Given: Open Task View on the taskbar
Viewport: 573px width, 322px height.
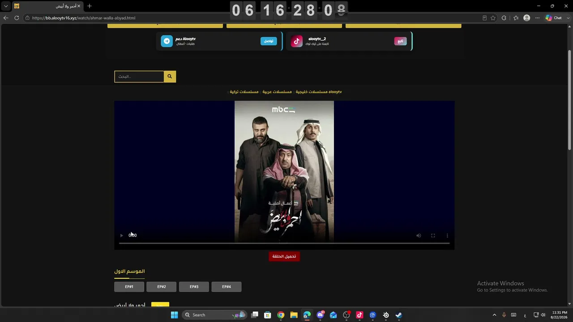Looking at the screenshot, I should 255,315.
